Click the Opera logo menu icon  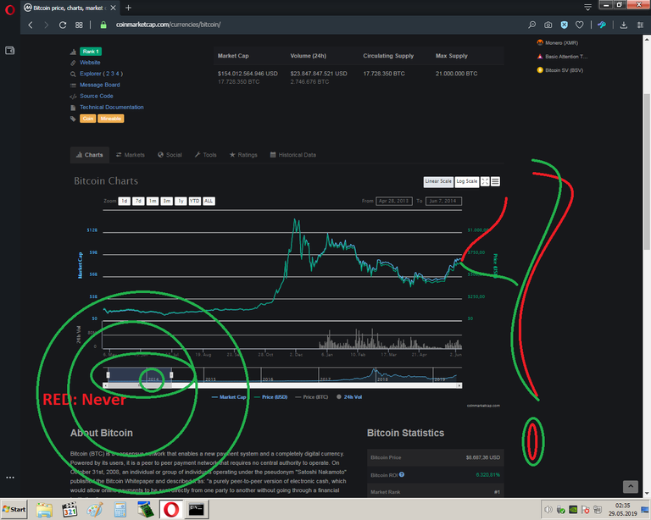click(10, 9)
